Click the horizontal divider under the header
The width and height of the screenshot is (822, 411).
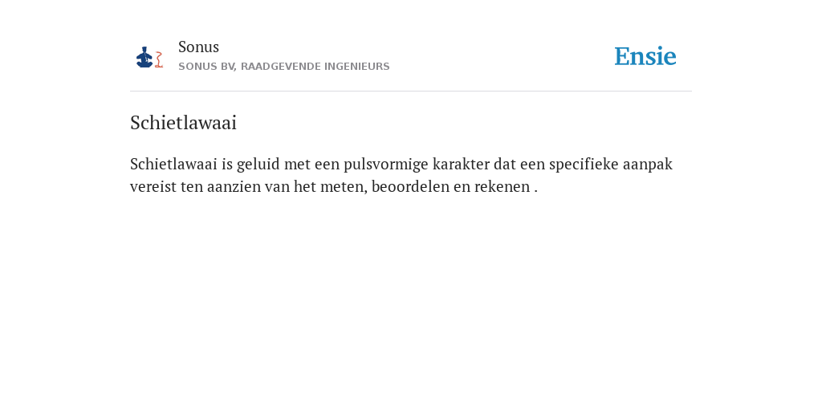tap(411, 92)
